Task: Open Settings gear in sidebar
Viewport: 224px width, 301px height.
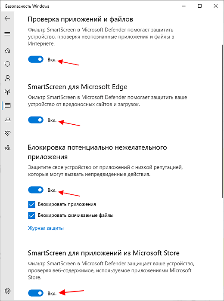Action: (7, 291)
